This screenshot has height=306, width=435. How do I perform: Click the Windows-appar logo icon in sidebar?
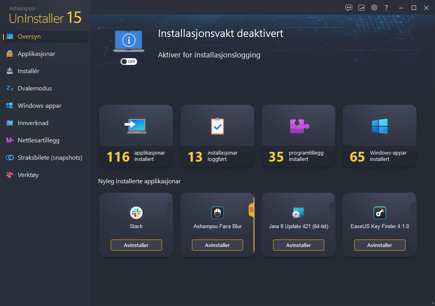coord(10,105)
